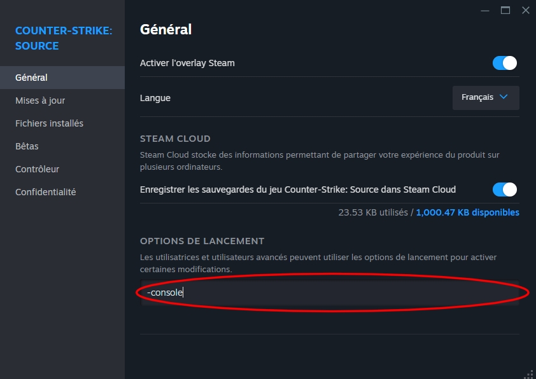The height and width of the screenshot is (379, 536).
Task: Click the OPTIONS DE LANCEMENT heading
Action: (202, 241)
